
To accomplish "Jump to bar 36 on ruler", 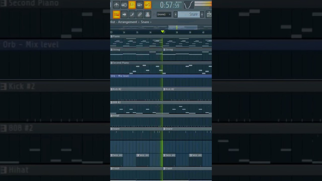I will pyautogui.click(x=150, y=32).
